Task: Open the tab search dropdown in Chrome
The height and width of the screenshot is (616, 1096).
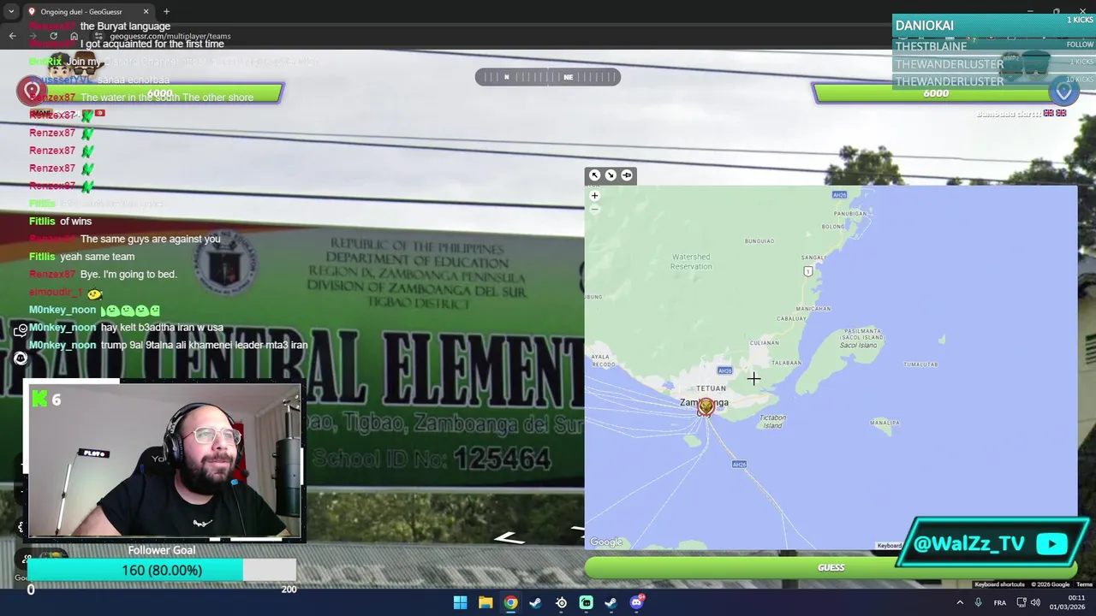Action: (11, 11)
